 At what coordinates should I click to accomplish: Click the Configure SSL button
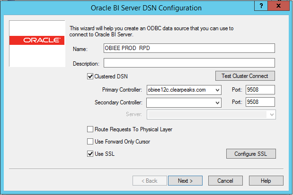(251, 154)
